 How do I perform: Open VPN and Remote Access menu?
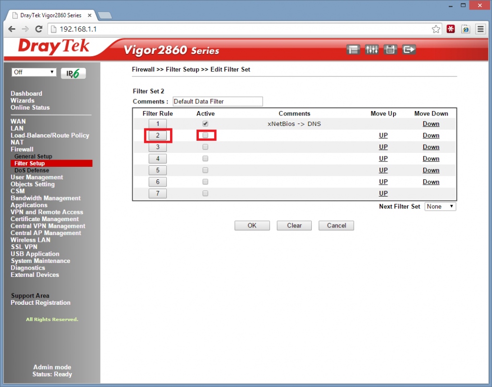pos(47,212)
